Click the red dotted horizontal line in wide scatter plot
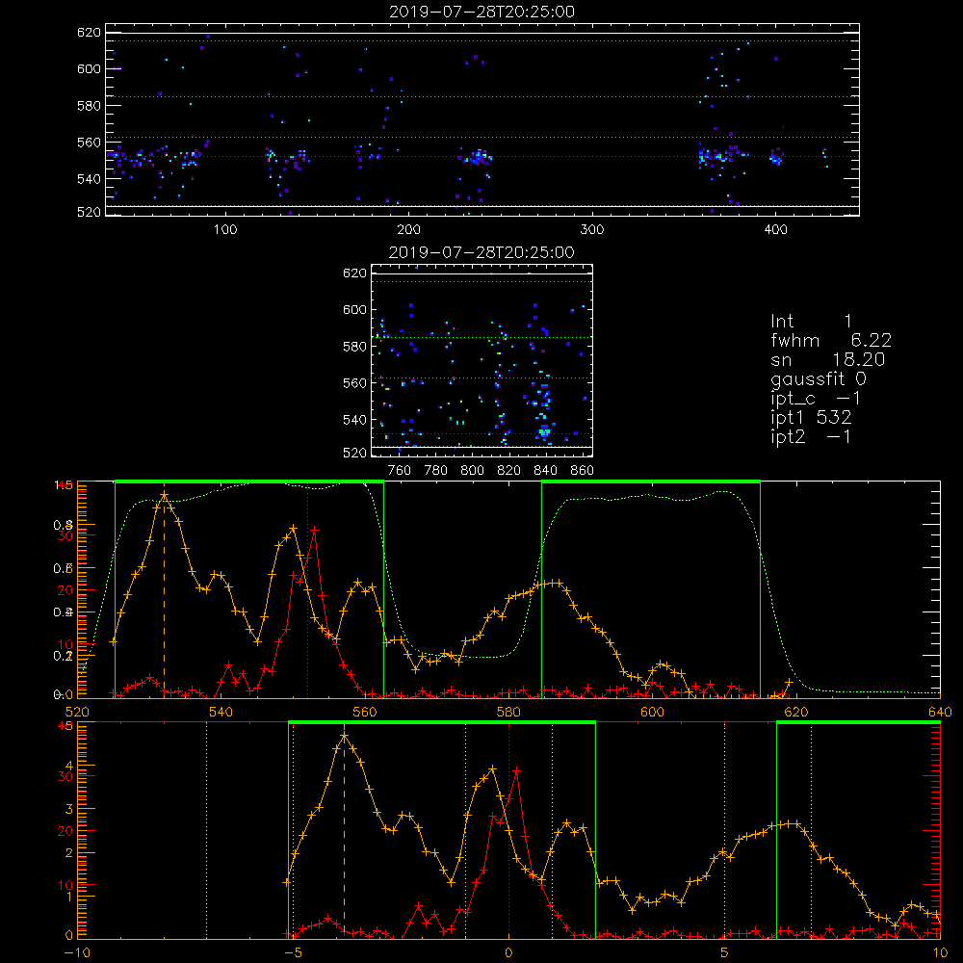This screenshot has height=963, width=963. tap(482, 157)
